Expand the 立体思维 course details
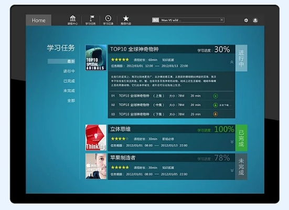289x210 pixels. (x=232, y=142)
